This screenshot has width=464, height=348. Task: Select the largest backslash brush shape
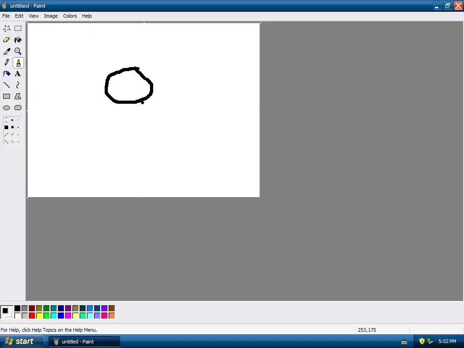coord(6,142)
